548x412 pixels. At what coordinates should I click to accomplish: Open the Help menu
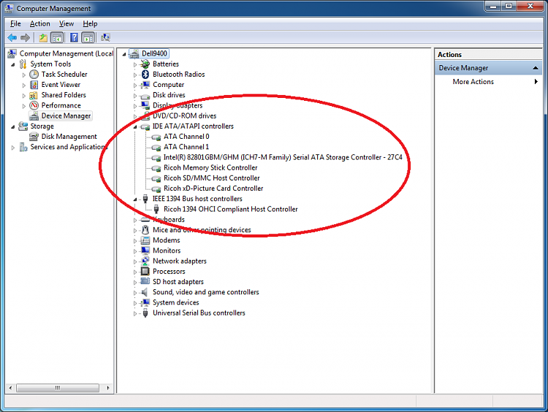(x=90, y=24)
